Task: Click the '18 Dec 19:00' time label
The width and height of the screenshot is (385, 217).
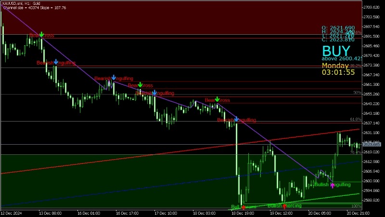Action: (243, 213)
